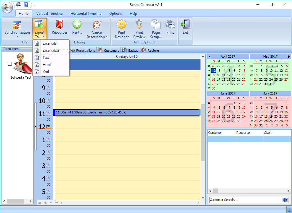Open the Options tab
The height and width of the screenshot is (213, 292).
[x=115, y=13]
